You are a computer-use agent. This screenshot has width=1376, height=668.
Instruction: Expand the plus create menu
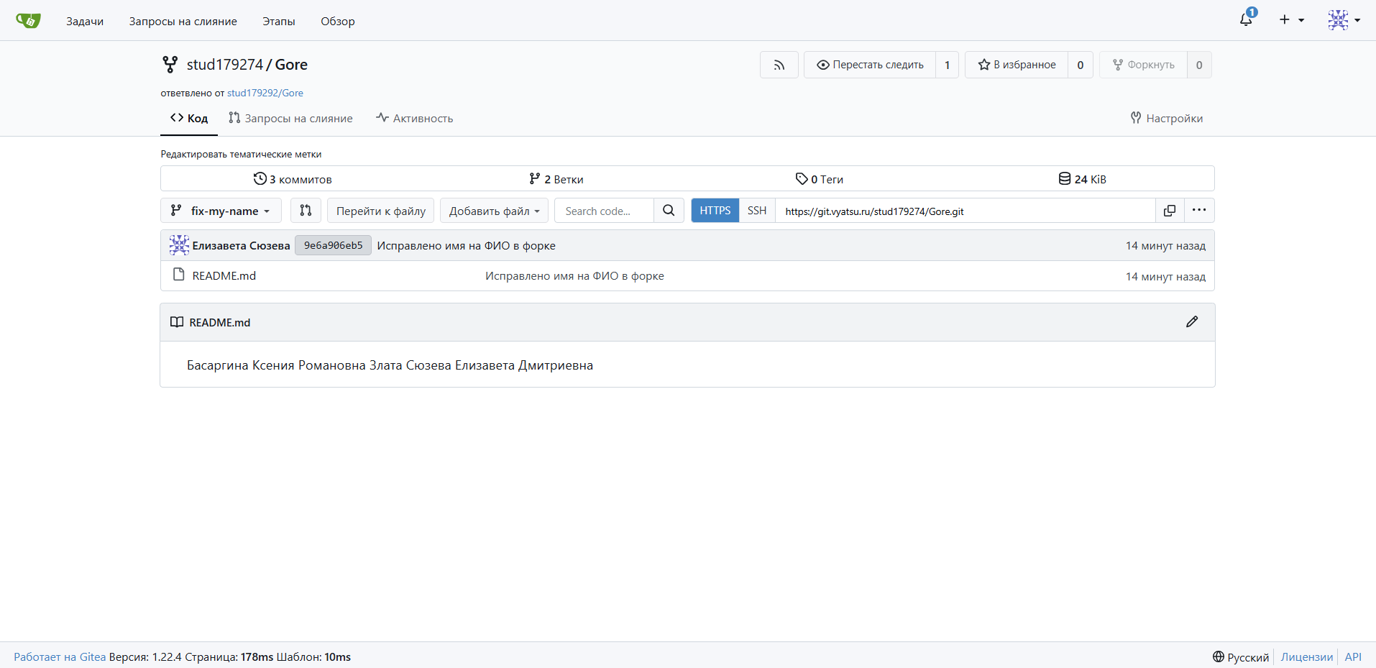[x=1291, y=20]
